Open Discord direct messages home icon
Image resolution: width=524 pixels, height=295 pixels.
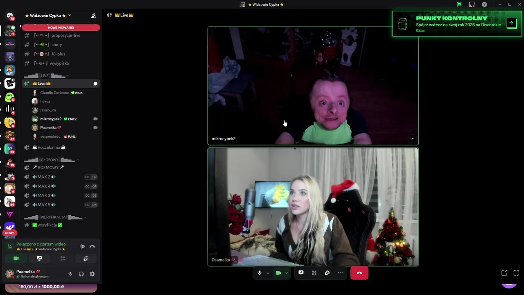pos(10,16)
